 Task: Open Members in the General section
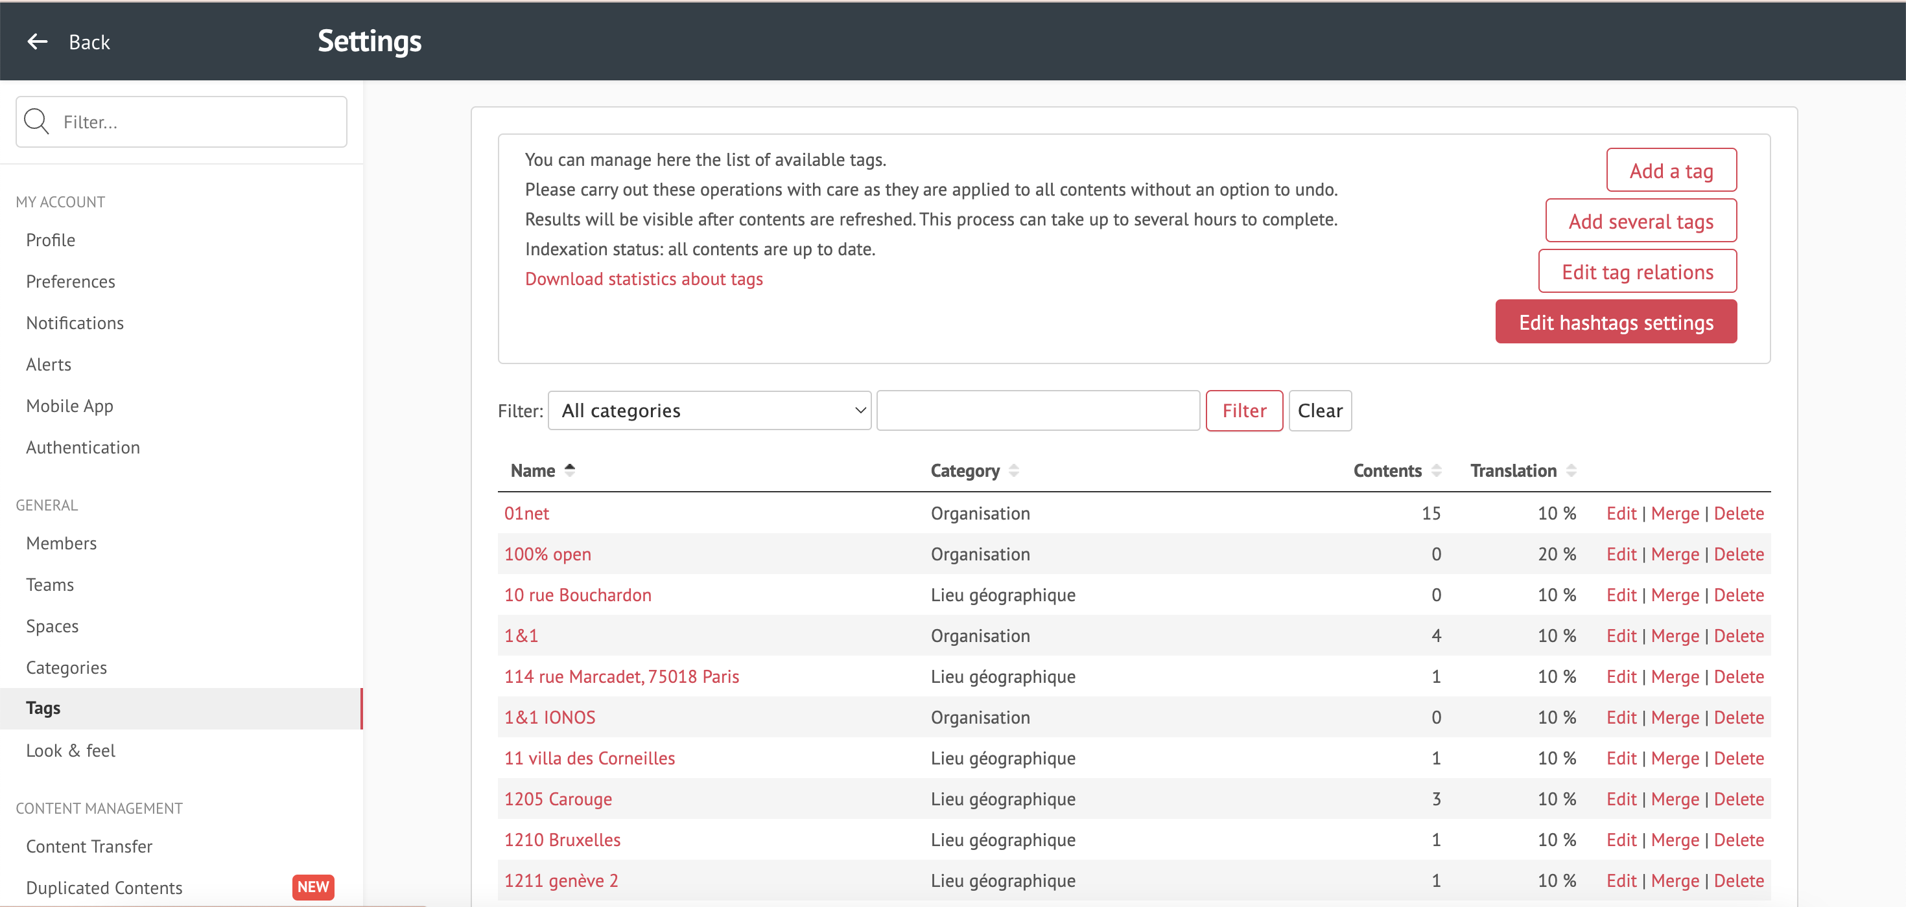pos(62,544)
